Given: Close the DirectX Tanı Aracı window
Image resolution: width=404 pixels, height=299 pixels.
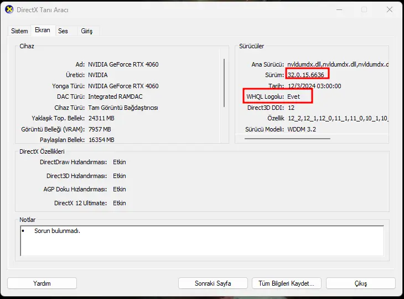Looking at the screenshot, I should [389, 10].
